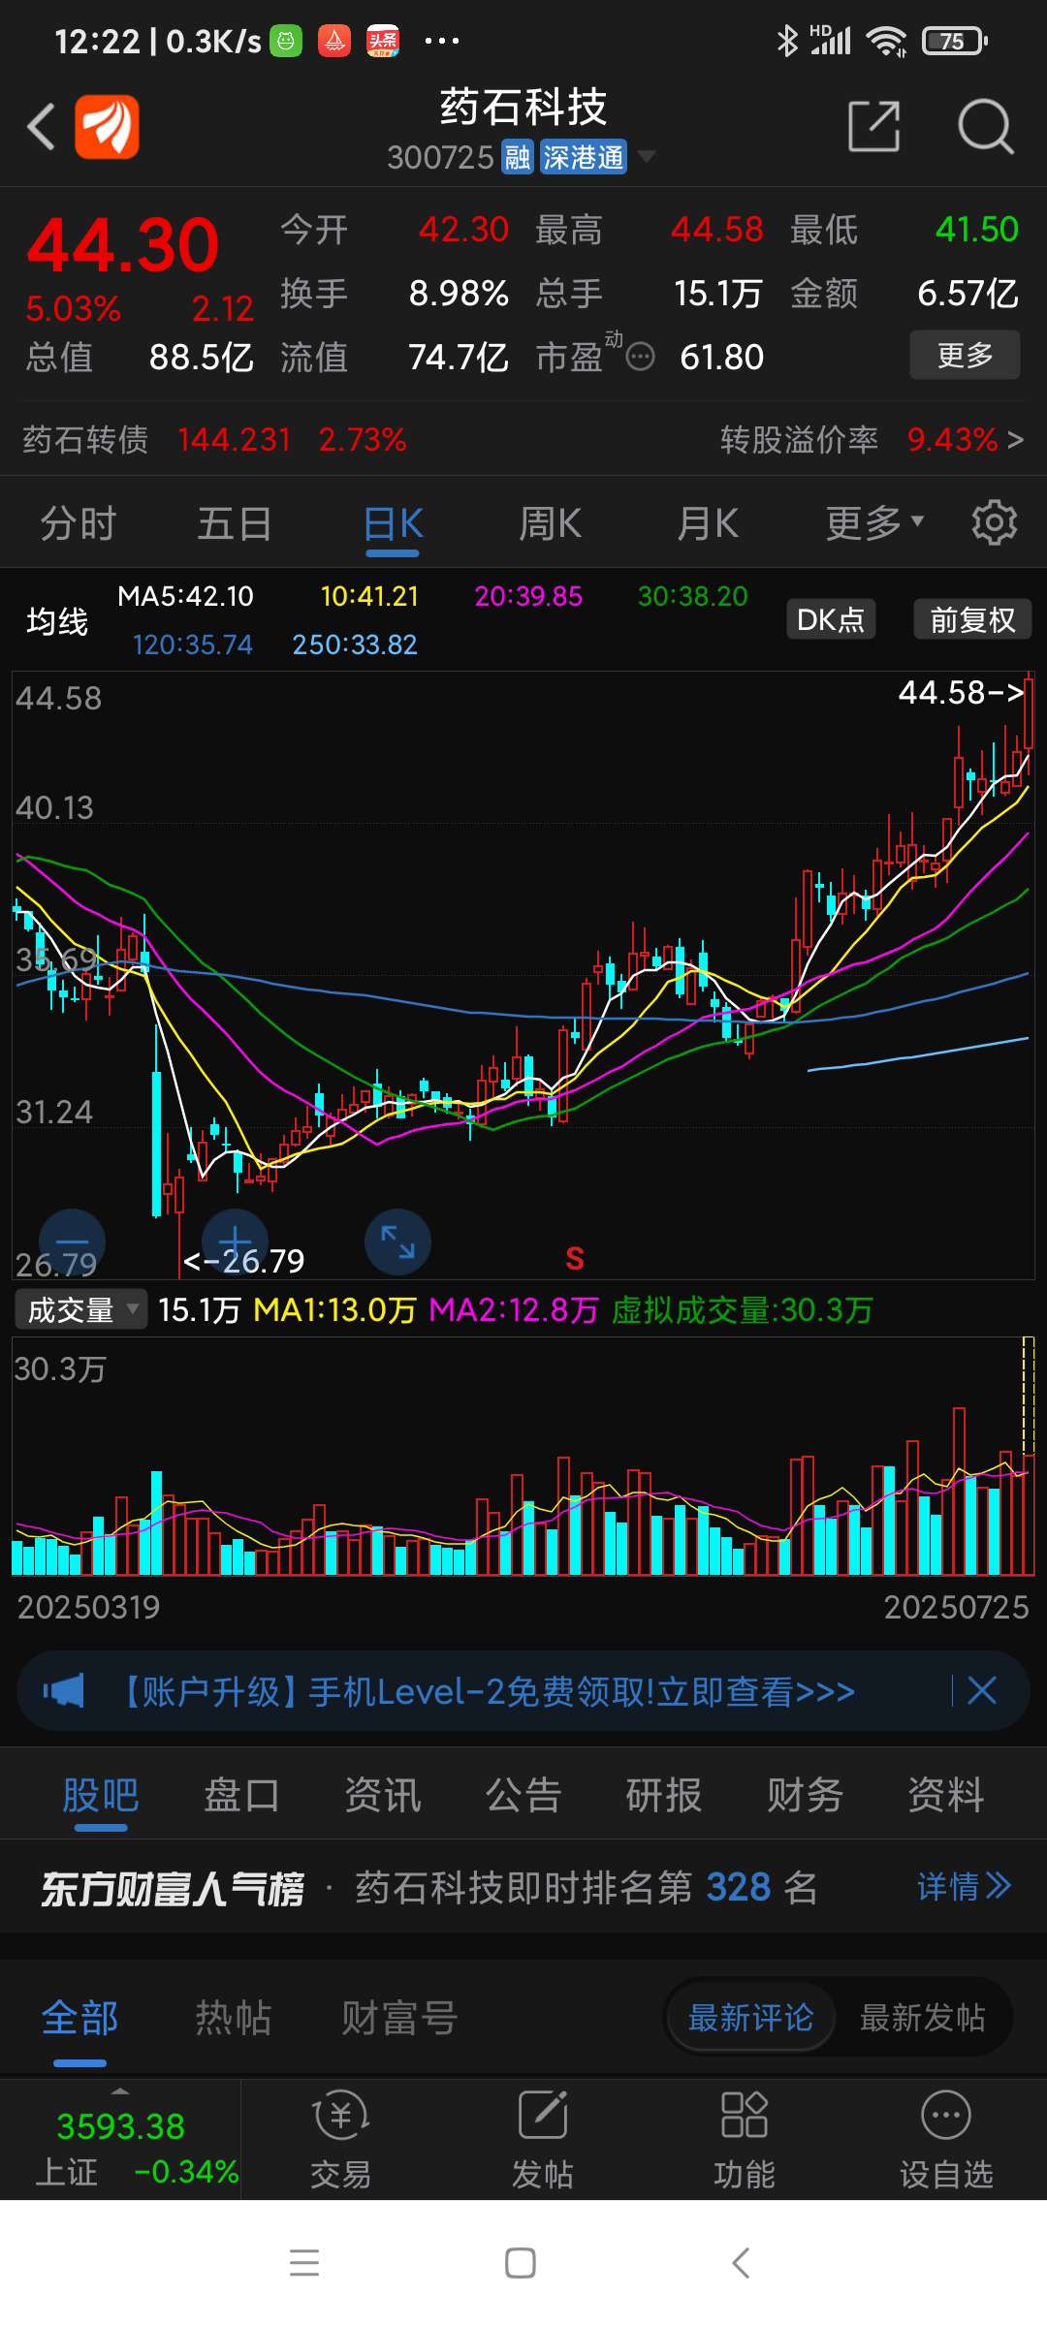Tap the 3593.38 上证 index value
This screenshot has width=1047, height=2326.
point(120,2126)
